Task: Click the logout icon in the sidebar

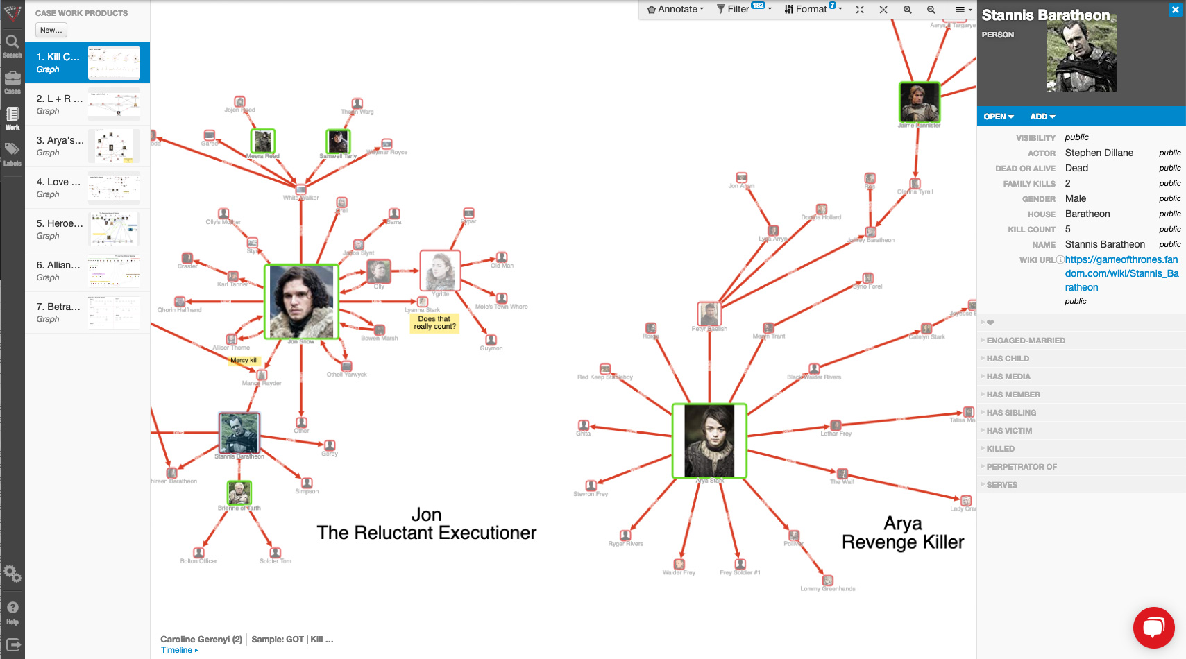Action: [12, 644]
